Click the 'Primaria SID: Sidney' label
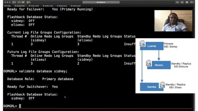The image size is (198, 111). coord(170,45)
